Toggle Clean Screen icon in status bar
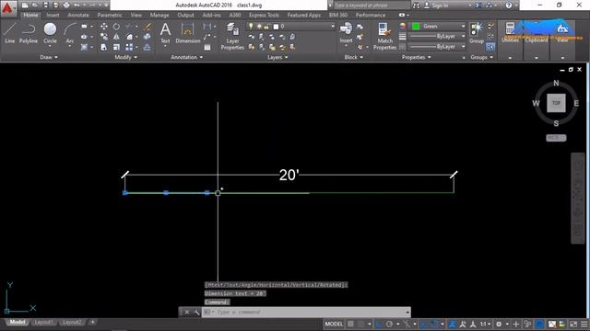The height and width of the screenshot is (331, 590). pos(573,324)
